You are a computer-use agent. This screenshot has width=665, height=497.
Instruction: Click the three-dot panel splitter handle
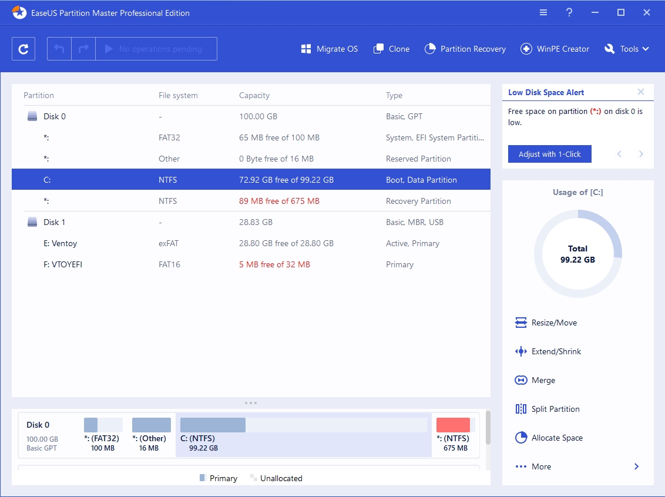[251, 403]
